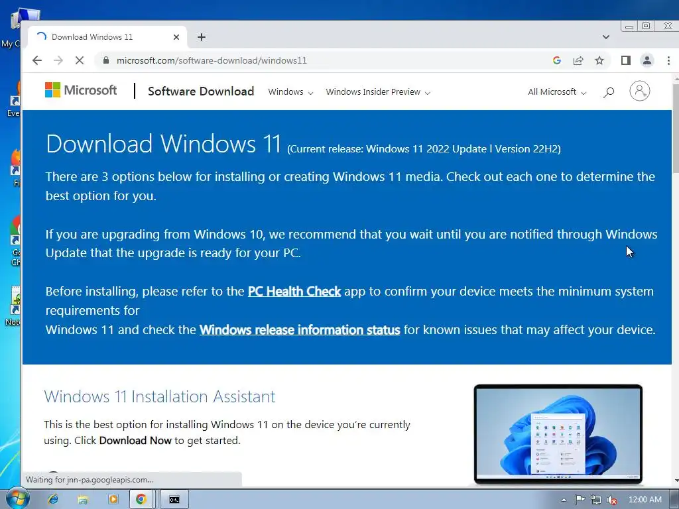Viewport: 679px width, 509px height.
Task: Click the 'Waiting for jnn-pa.googleapis.com' status text
Action: click(x=90, y=480)
